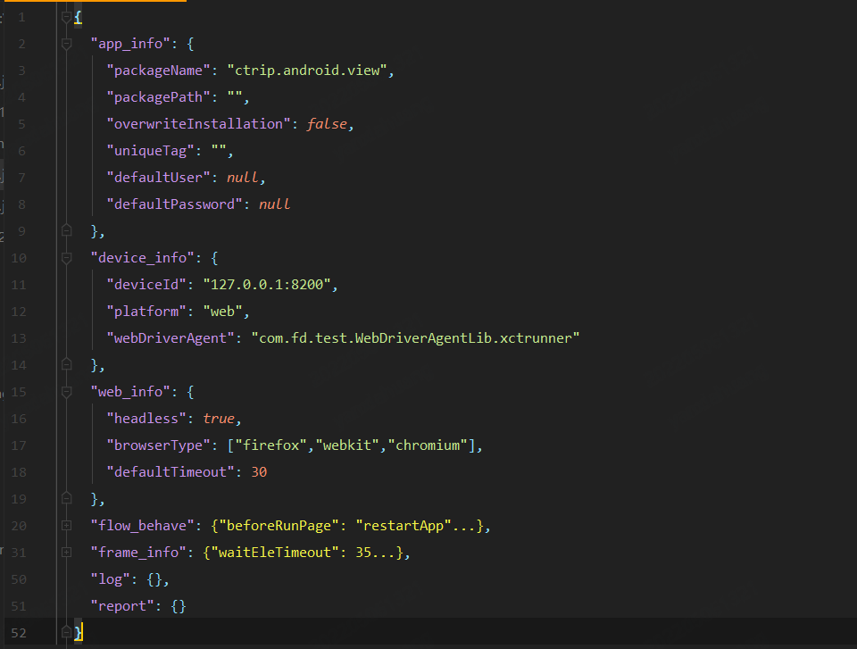Click the "log" key

click(111, 579)
